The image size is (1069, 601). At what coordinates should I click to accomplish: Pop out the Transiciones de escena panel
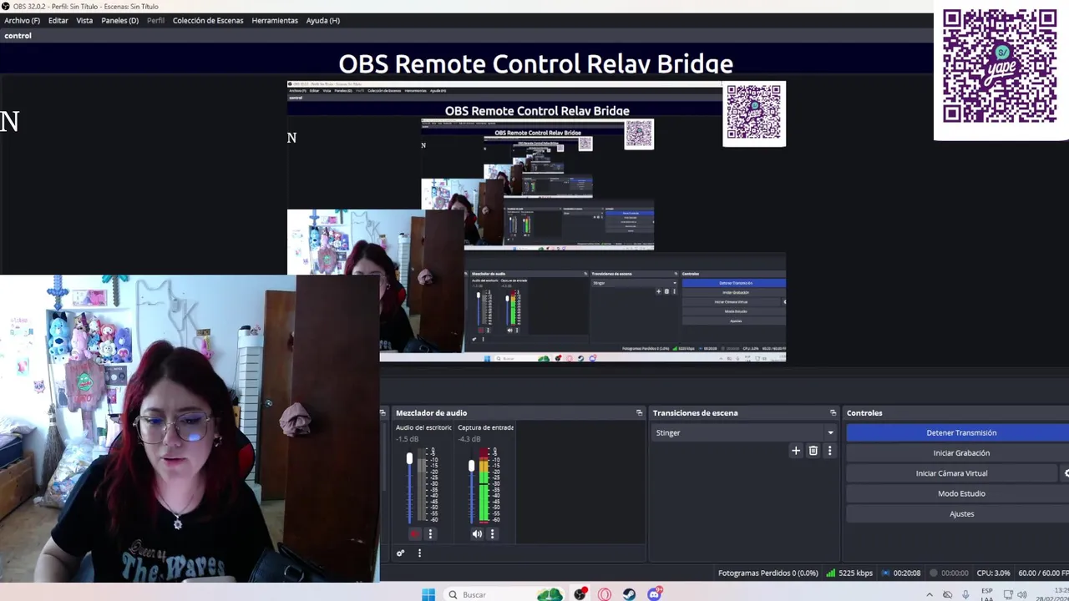[833, 412]
